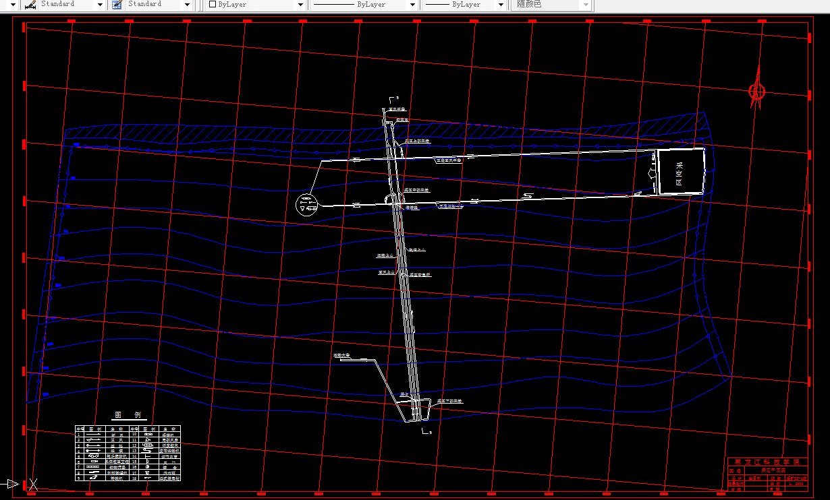
Task: Open the ByLayer color control dropdown
Action: tap(300, 4)
